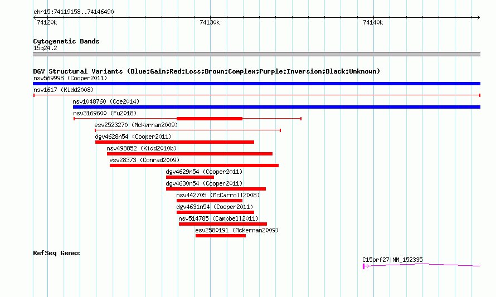The image size is (496, 297).
Task: Select the nsv514785 (Campbell2011) red bar
Action: (223, 224)
